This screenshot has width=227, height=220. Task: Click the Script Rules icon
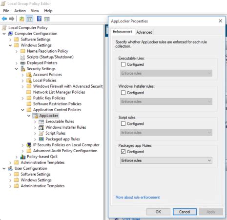[41, 133]
